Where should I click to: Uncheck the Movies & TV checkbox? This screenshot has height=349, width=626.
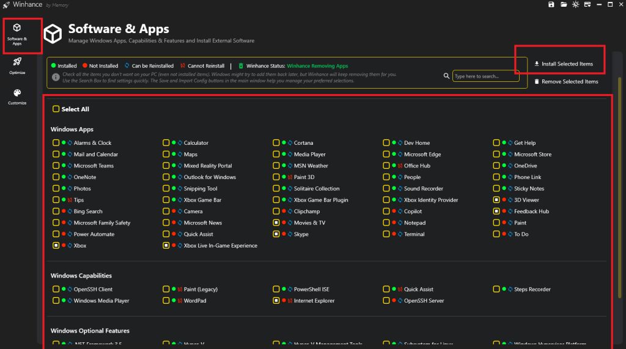(276, 222)
